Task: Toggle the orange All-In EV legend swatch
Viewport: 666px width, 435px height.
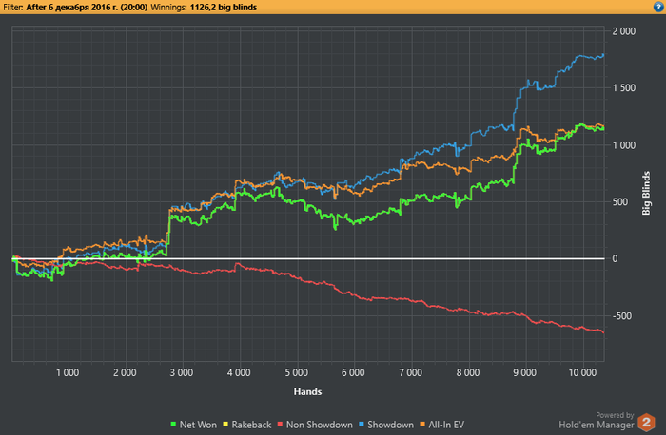Action: [x=422, y=425]
